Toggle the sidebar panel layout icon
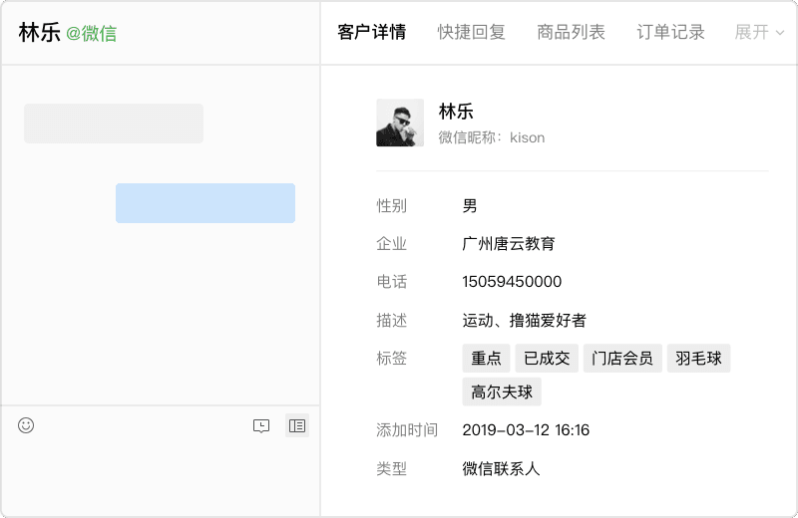This screenshot has width=798, height=518. click(297, 425)
